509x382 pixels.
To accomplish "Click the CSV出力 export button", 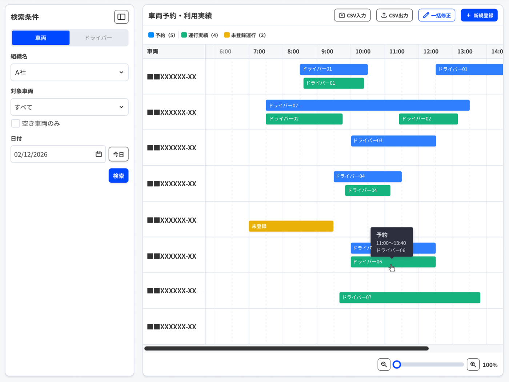I will [394, 15].
